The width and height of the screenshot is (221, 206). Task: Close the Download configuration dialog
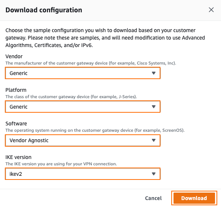coord(211,10)
